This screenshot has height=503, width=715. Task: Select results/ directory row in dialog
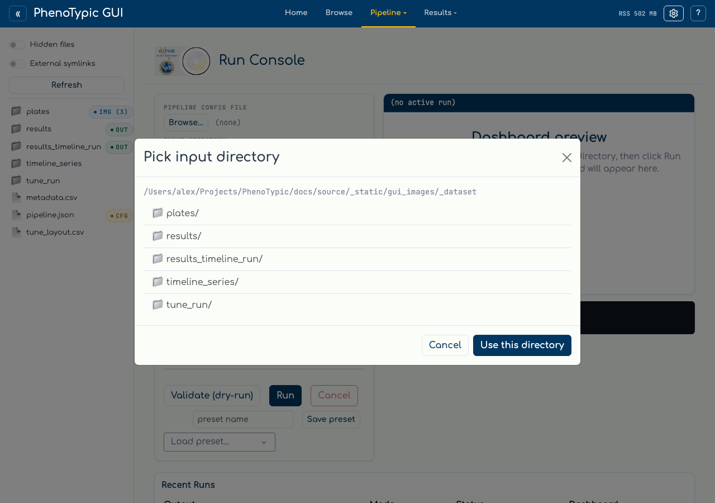pos(357,236)
